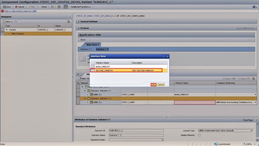
Task: Open the Additional Functions menu
Action: pyautogui.click(x=81, y=7)
